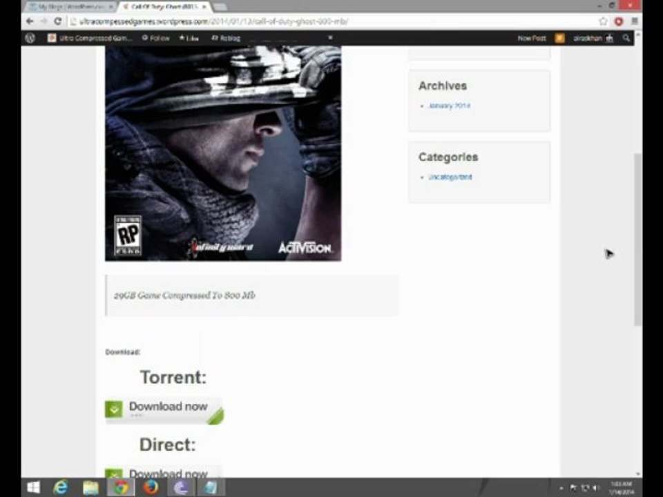
Task: Close the My Blogs WordPress tab
Action: [x=111, y=7]
